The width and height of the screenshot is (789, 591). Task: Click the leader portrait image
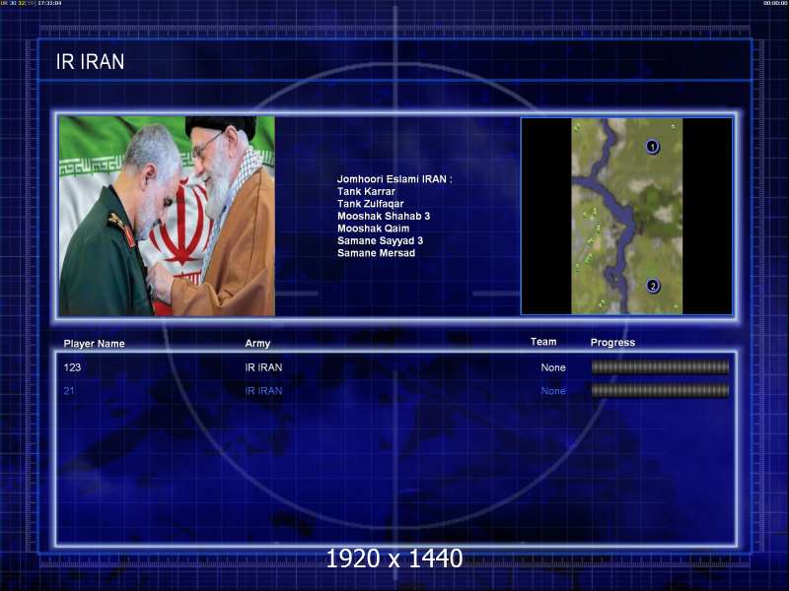pos(167,216)
